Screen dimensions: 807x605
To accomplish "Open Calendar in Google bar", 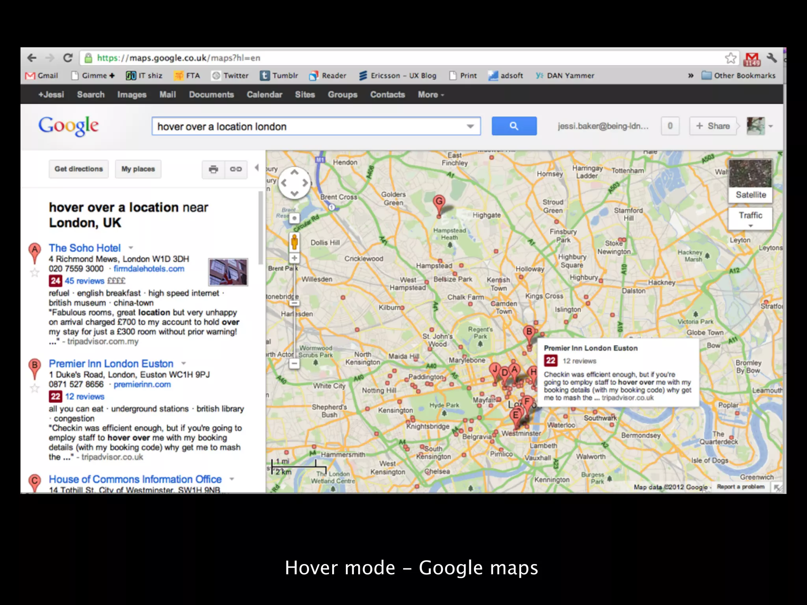I will coord(264,95).
